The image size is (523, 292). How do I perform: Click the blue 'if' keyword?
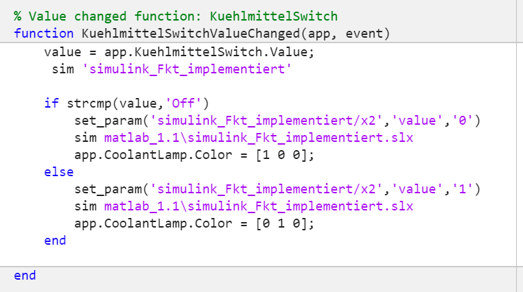[51, 104]
